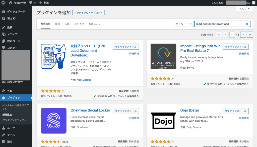Click the current page number field
This screenshot has width=257, height=147.
tap(232, 35)
